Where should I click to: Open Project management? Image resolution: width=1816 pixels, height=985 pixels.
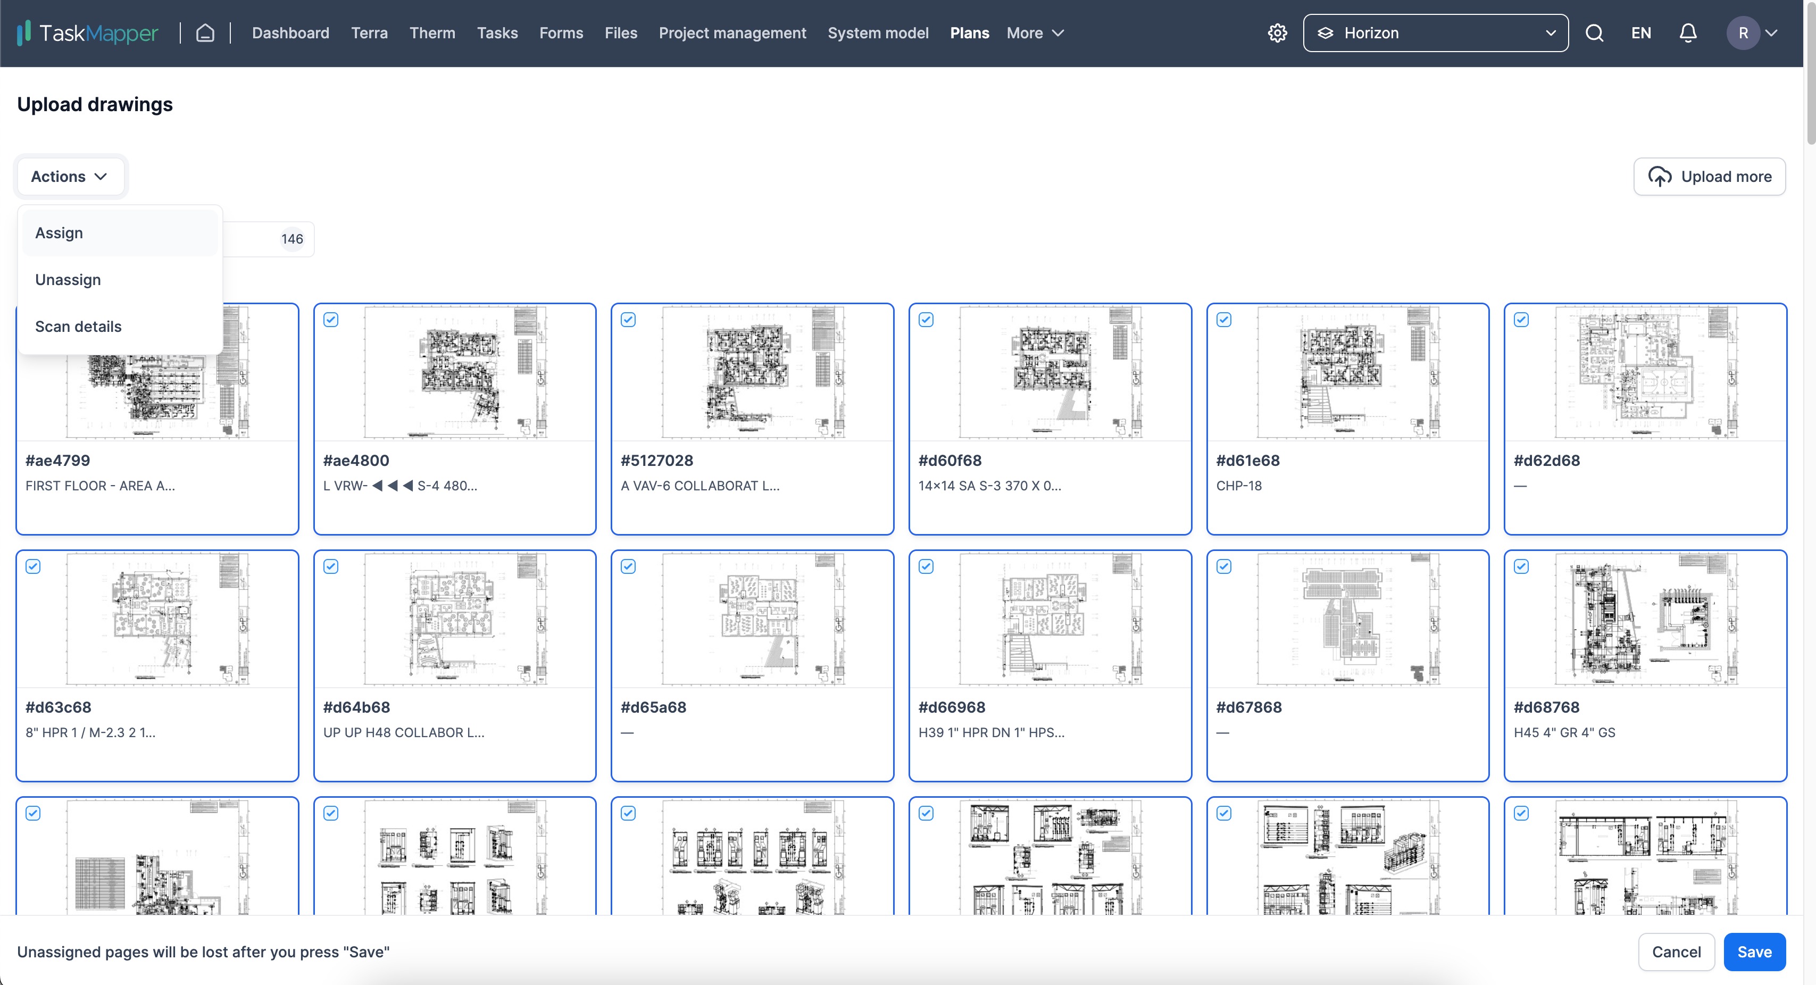(732, 33)
